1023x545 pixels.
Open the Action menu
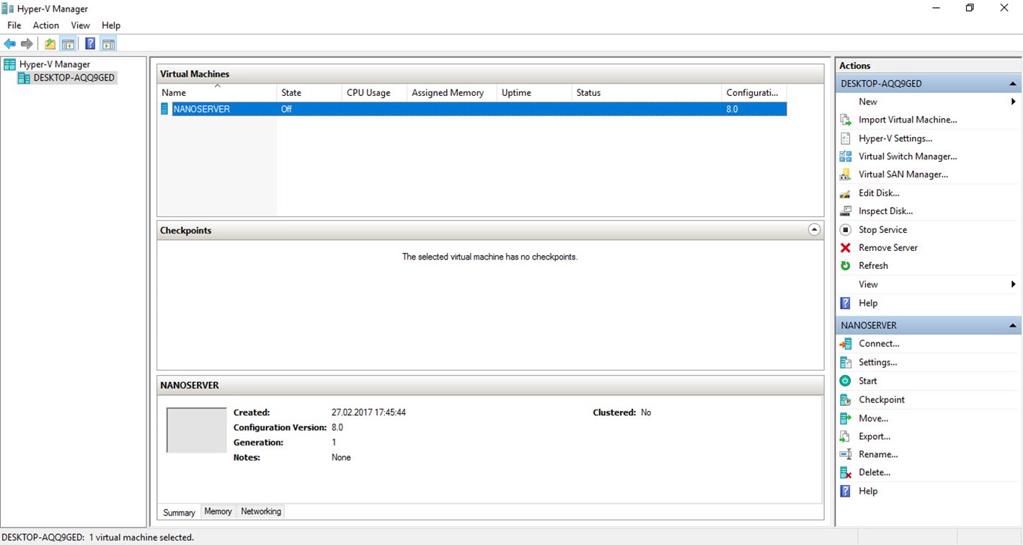click(x=46, y=25)
